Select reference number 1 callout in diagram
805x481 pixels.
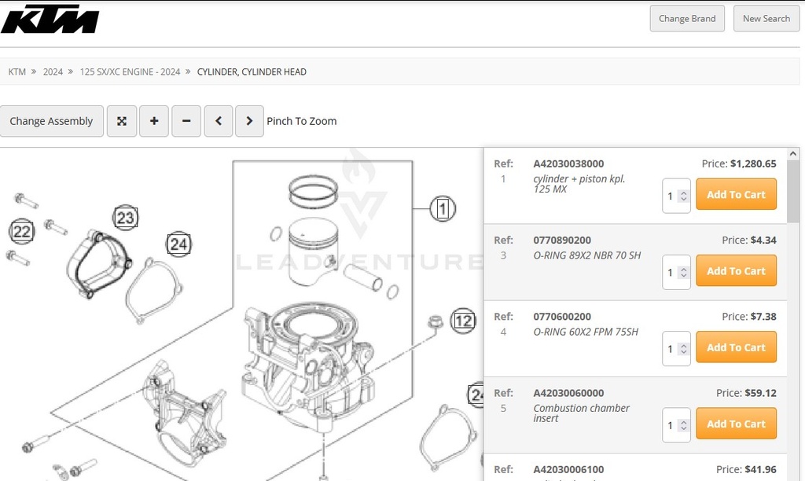(443, 209)
